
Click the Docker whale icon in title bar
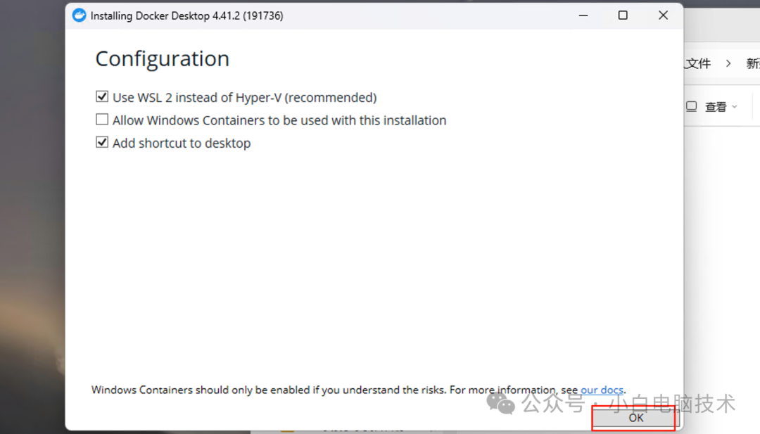tap(79, 15)
